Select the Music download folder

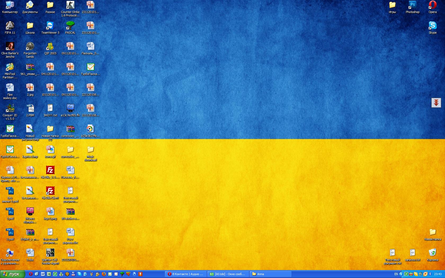point(90,150)
